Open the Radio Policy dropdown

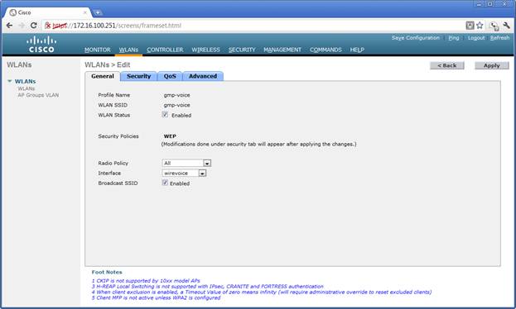point(186,163)
